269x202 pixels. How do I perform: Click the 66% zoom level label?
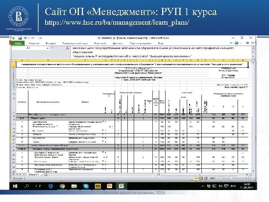[x=213, y=178]
